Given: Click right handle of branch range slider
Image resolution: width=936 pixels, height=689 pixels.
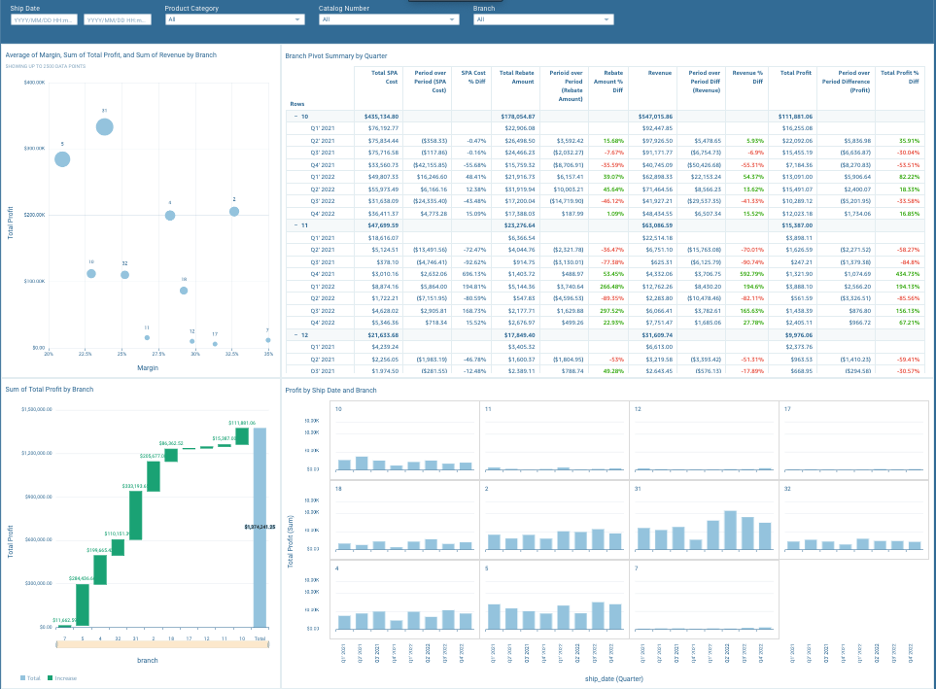Looking at the screenshot, I should [268, 644].
